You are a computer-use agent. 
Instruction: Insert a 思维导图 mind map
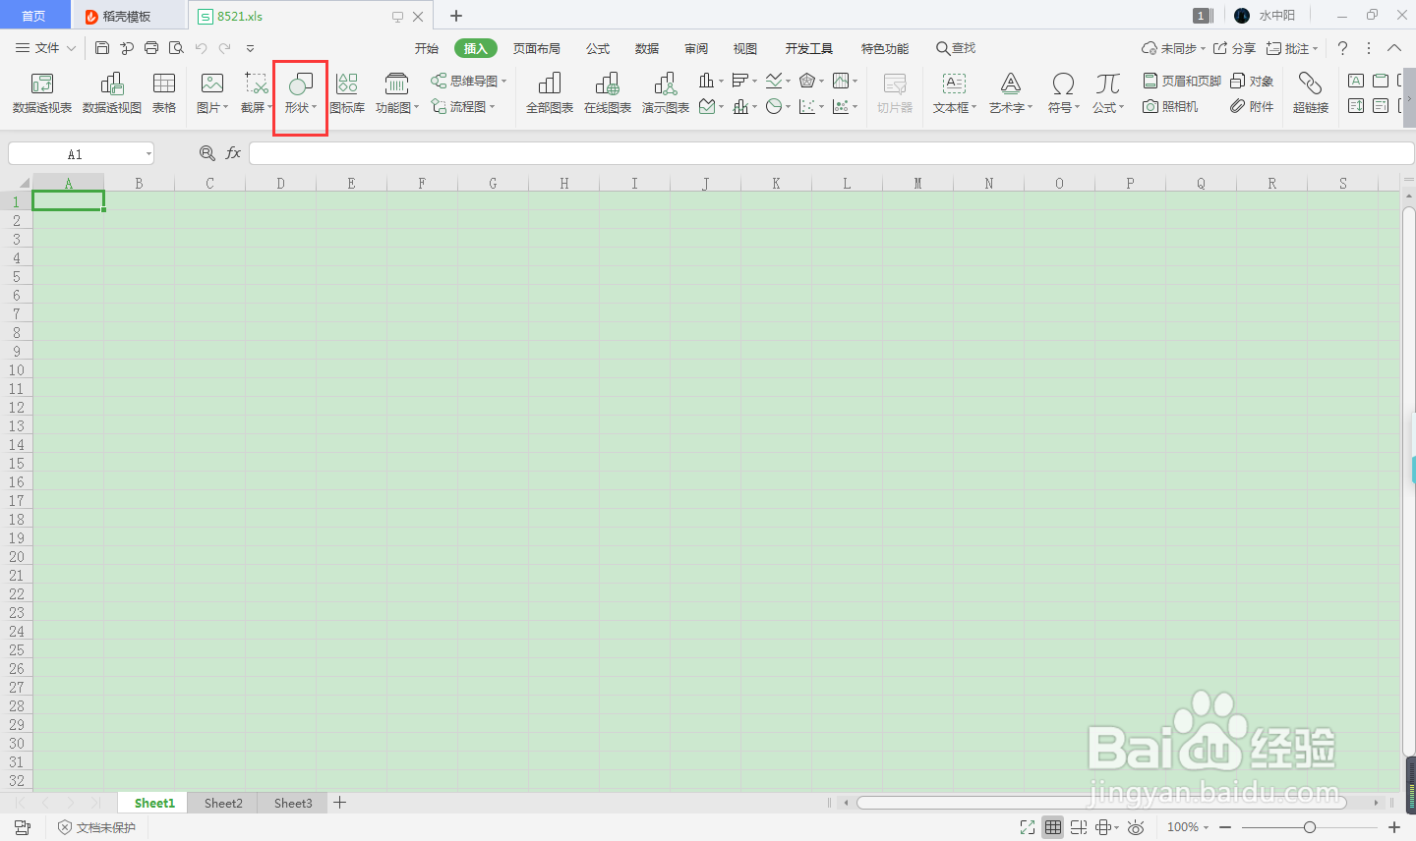coord(468,81)
